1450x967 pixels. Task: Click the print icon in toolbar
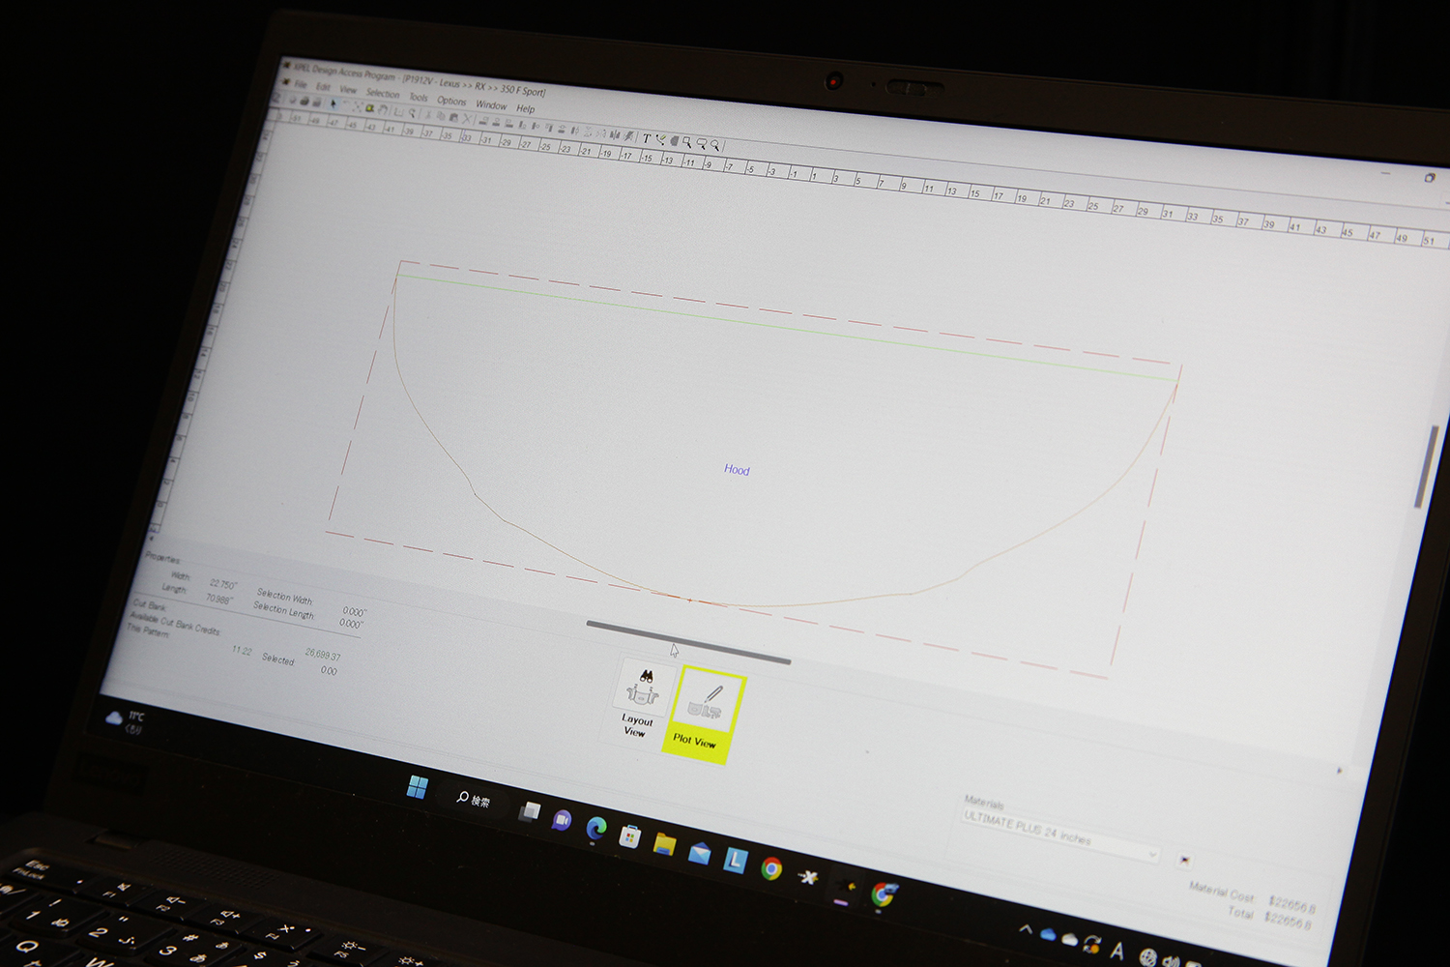point(304,100)
